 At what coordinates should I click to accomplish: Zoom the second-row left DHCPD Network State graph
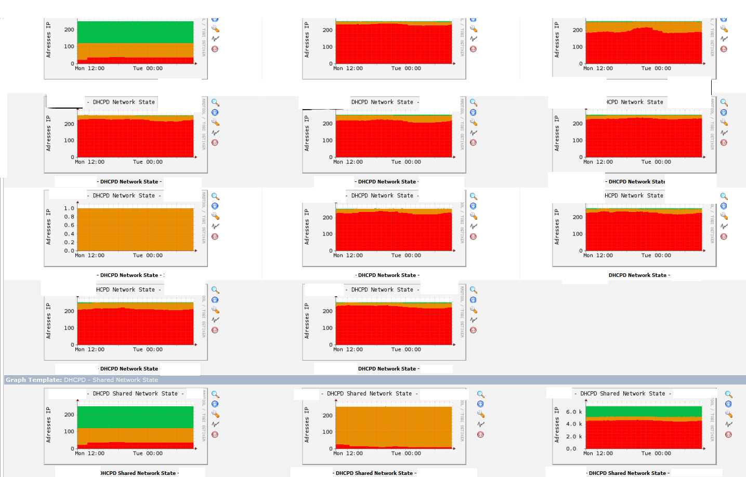tap(215, 103)
